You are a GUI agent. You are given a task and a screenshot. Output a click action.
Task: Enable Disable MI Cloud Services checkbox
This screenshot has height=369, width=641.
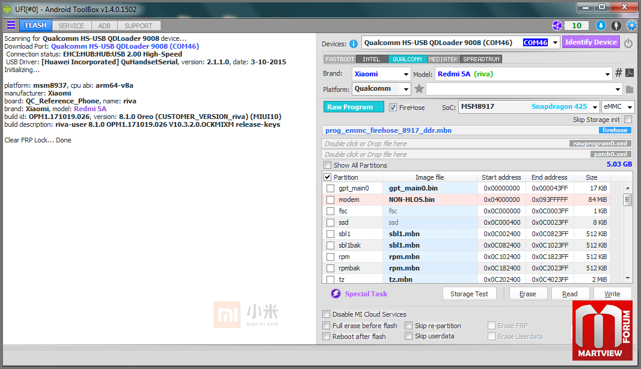tap(327, 314)
